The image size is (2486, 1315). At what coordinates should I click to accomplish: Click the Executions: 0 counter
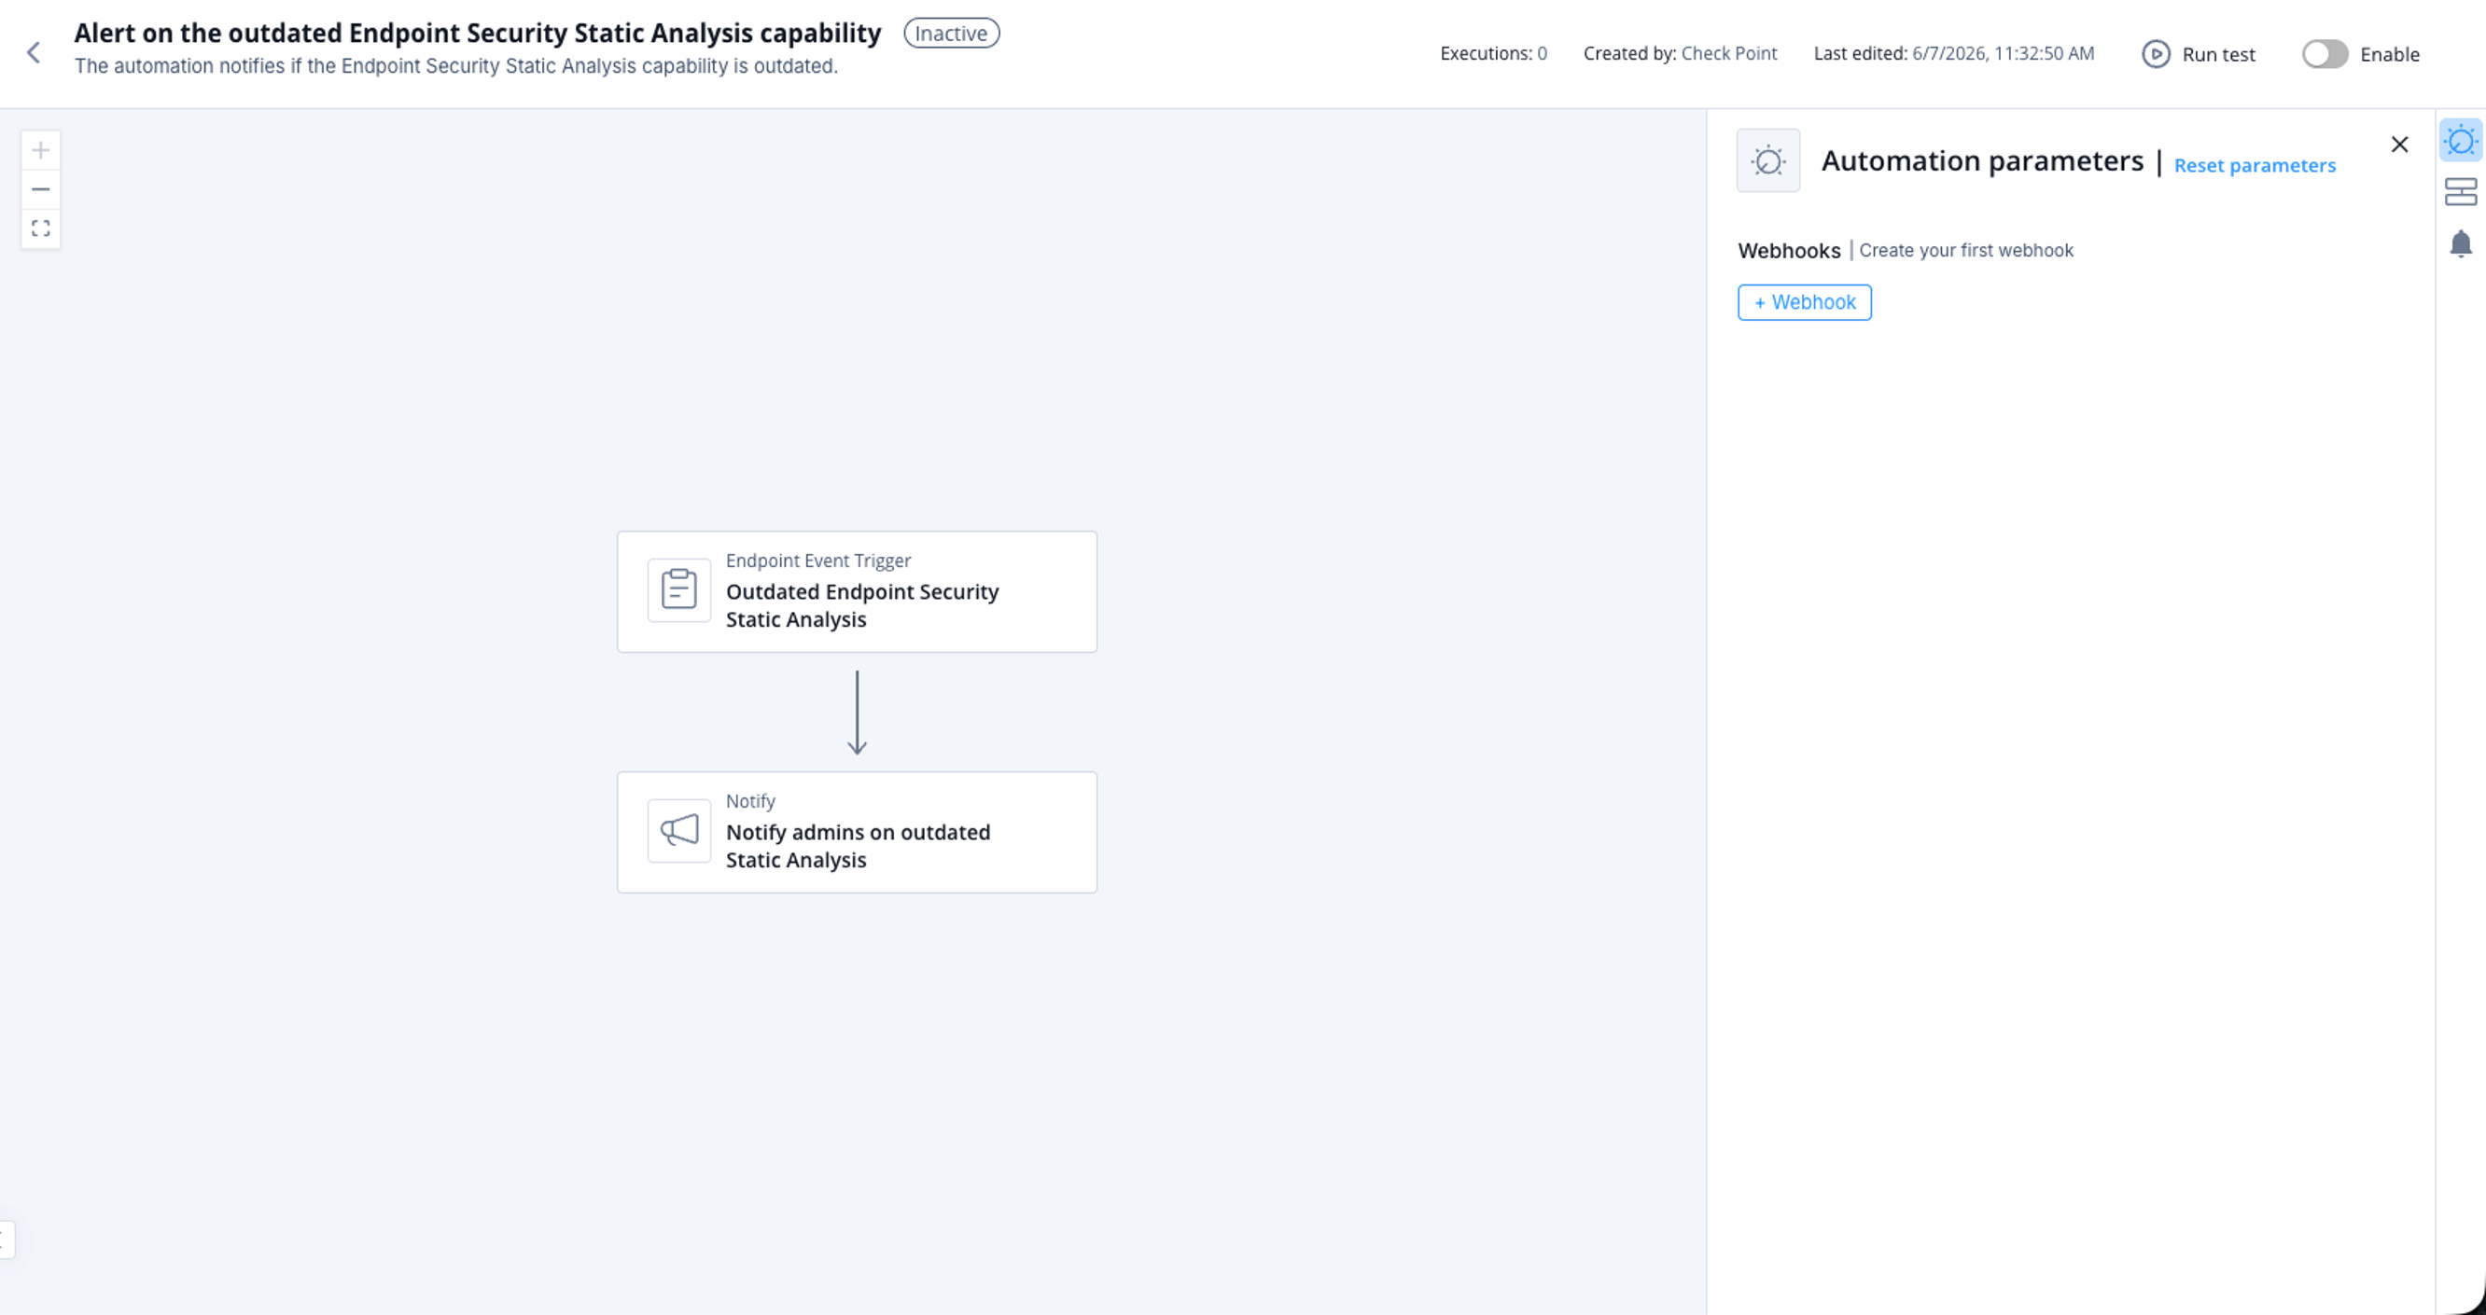(1493, 54)
